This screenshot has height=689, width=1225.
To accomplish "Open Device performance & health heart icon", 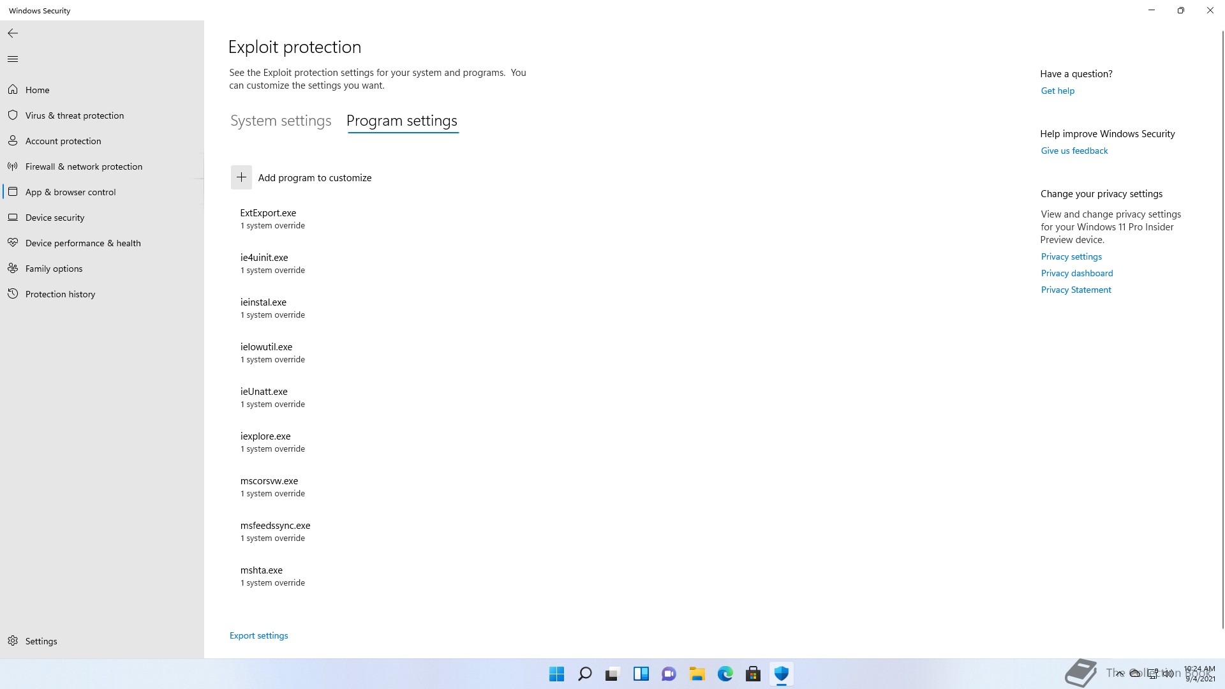I will (13, 243).
